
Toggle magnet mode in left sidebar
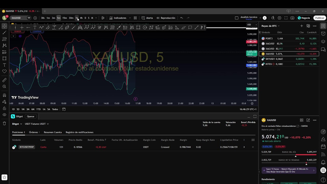tap(4, 95)
